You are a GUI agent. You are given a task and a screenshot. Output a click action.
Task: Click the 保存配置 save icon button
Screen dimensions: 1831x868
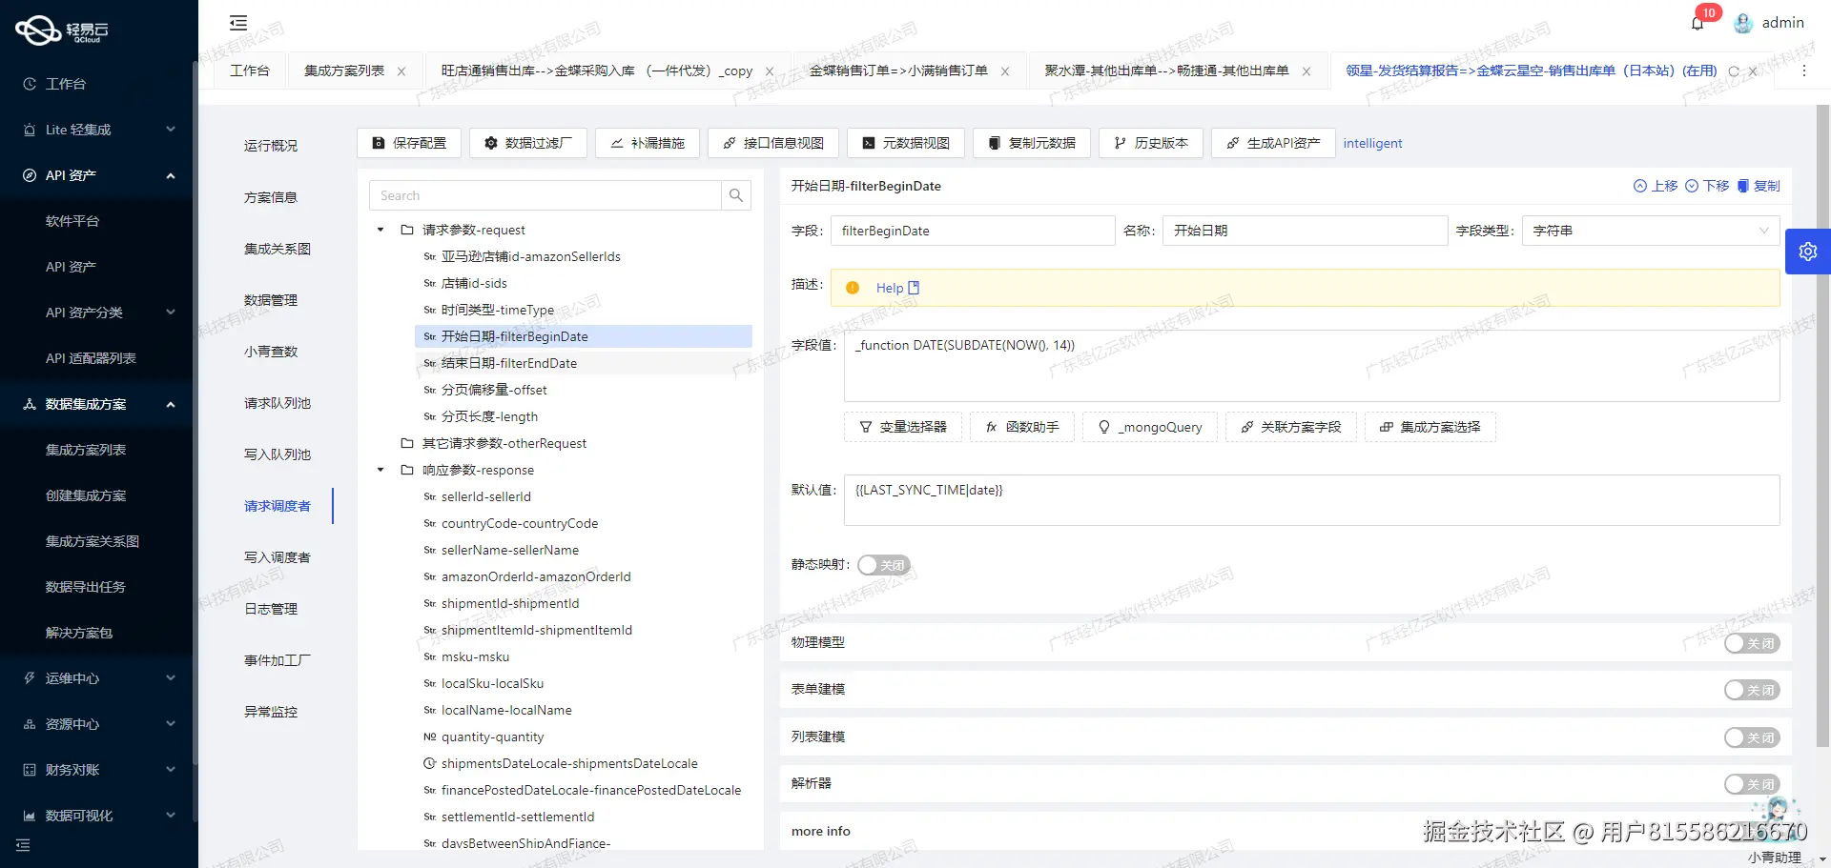point(408,143)
